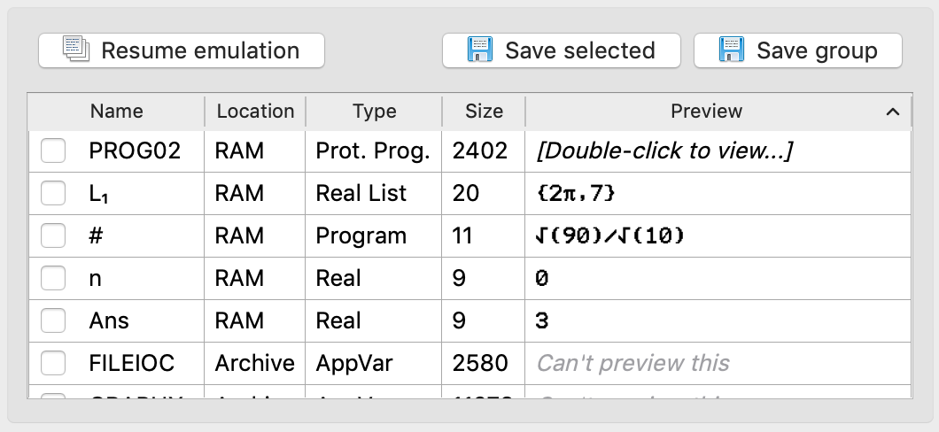This screenshot has height=432, width=939.
Task: Select the {2π,7} list preview cell
Action: click(x=576, y=194)
